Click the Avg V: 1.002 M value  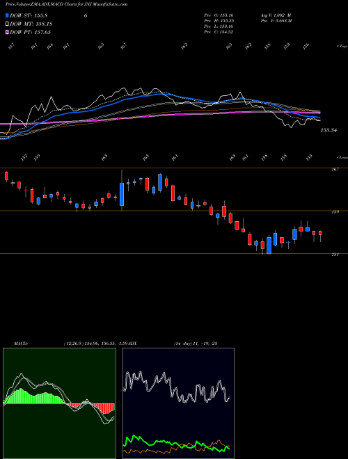point(276,15)
